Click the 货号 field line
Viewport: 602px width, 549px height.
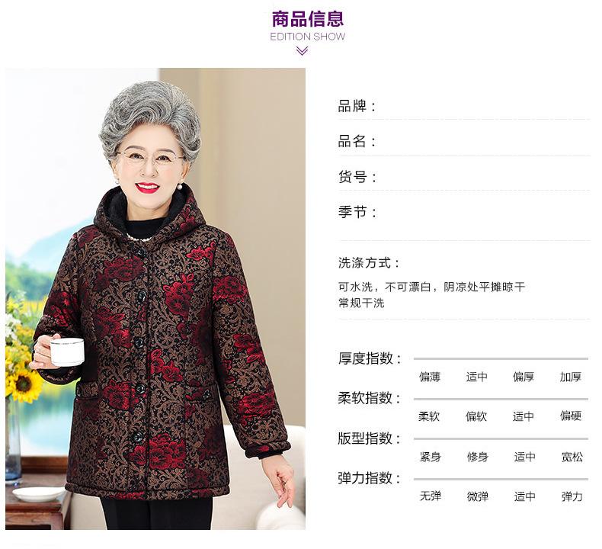464,177
